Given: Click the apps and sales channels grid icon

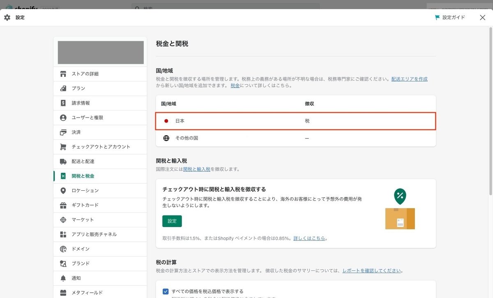Looking at the screenshot, I should pos(63,234).
